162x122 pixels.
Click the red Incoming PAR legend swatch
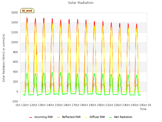(x=31, y=117)
